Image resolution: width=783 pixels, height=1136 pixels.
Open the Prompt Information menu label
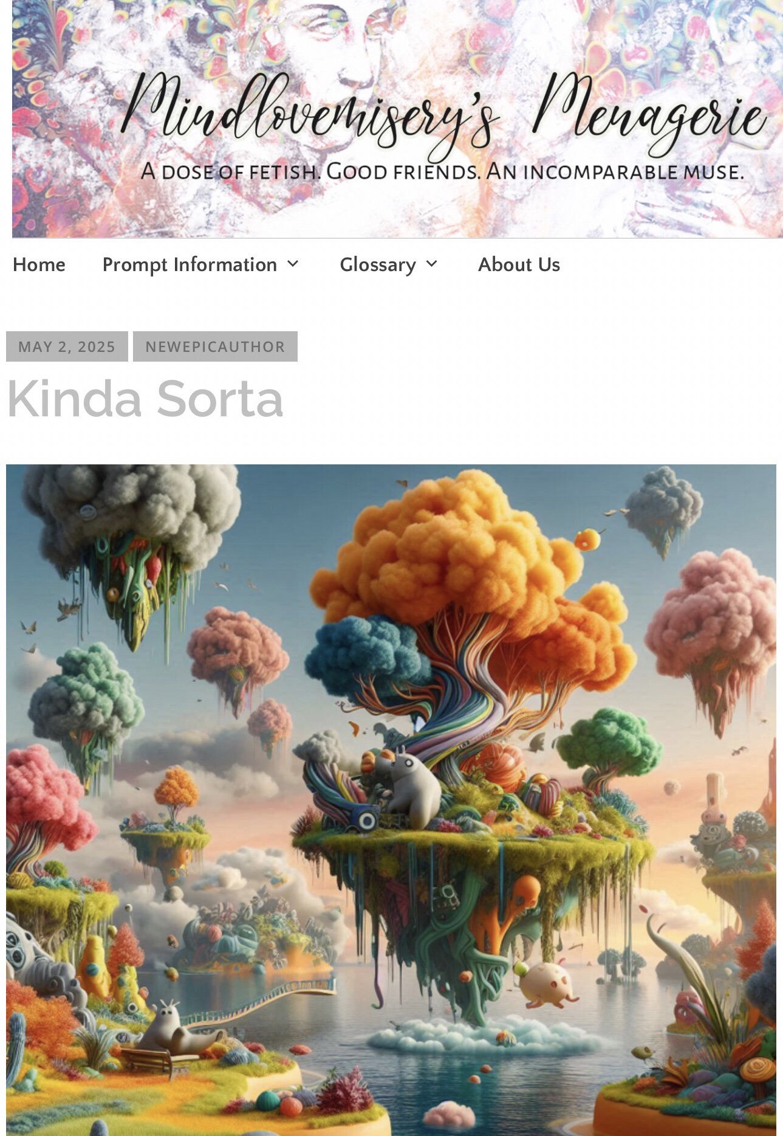[190, 265]
